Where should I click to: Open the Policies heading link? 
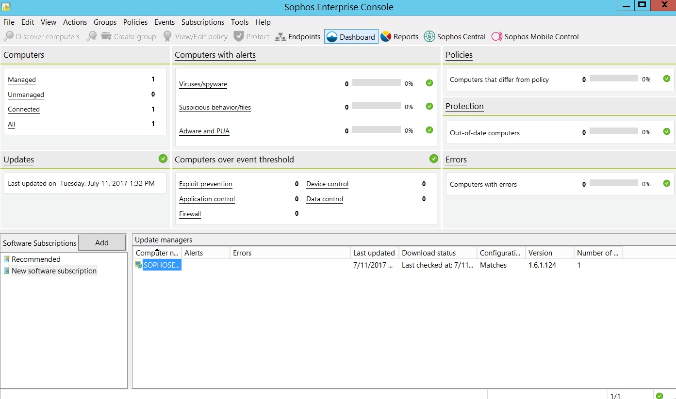(x=459, y=55)
